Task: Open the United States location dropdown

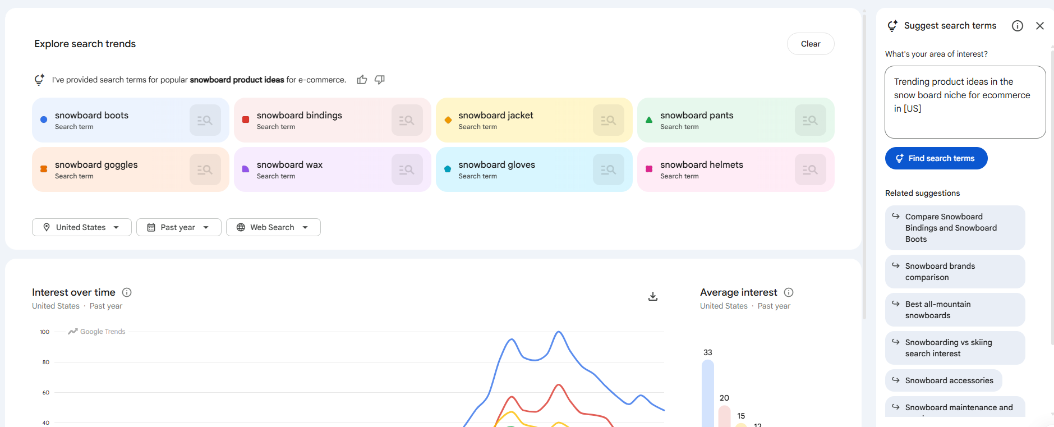Action: pyautogui.click(x=82, y=227)
